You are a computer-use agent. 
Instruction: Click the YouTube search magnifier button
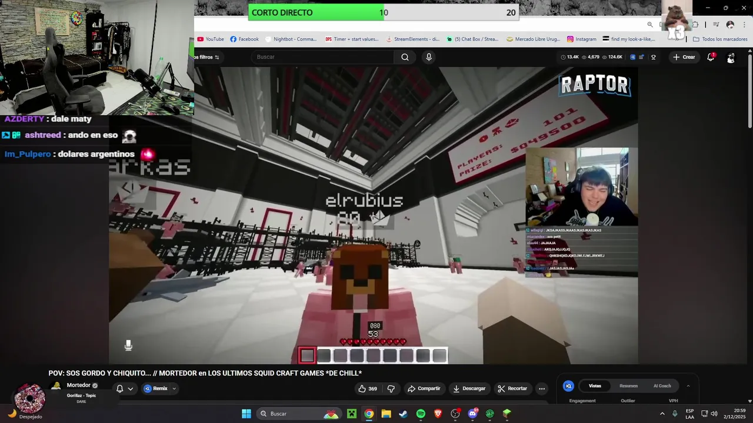[x=405, y=57]
